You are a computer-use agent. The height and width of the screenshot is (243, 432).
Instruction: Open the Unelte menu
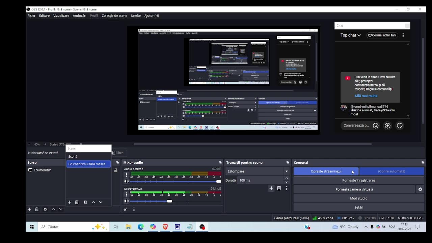136,16
